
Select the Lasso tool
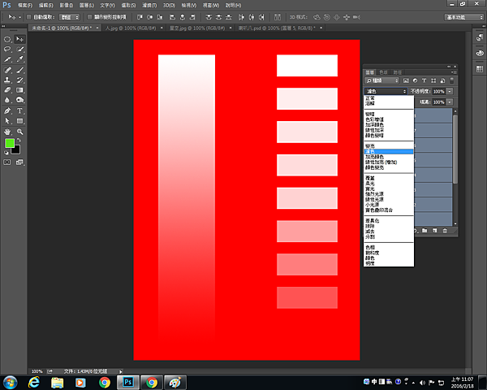[7, 49]
